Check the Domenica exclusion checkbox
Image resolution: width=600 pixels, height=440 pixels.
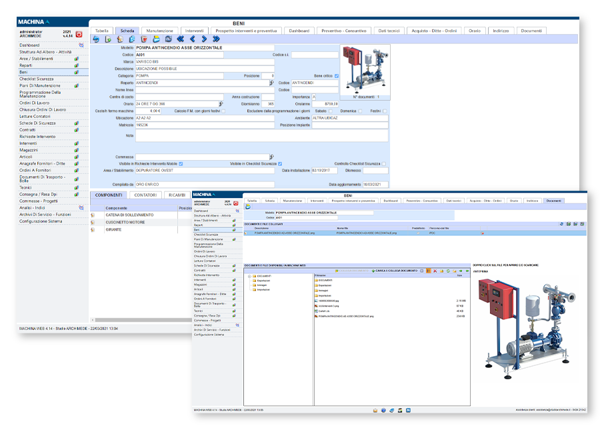[x=360, y=111]
